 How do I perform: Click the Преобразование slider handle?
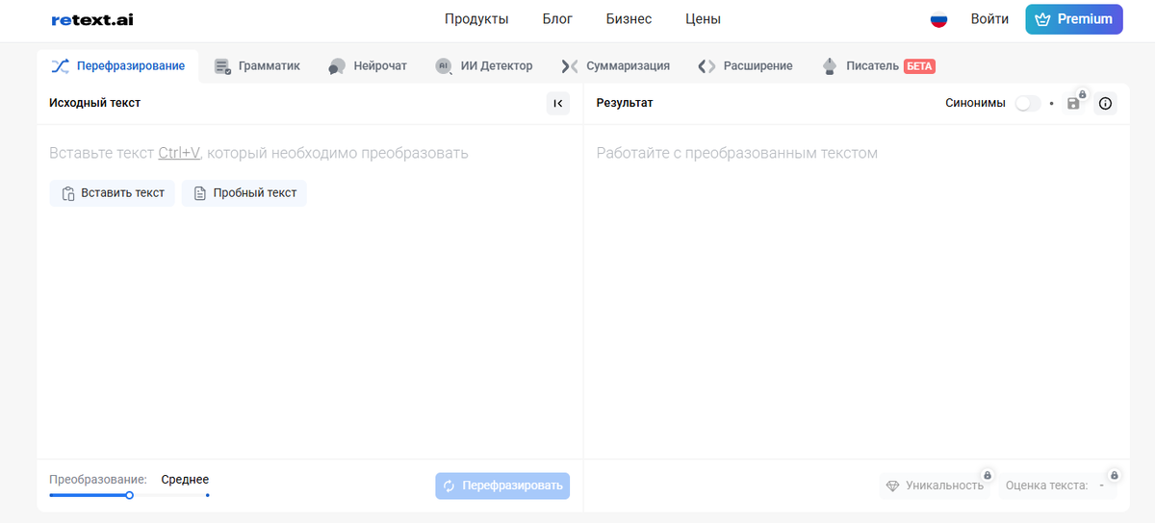129,495
